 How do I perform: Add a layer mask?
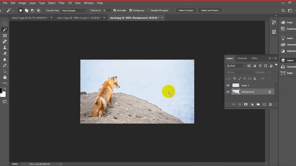246,105
